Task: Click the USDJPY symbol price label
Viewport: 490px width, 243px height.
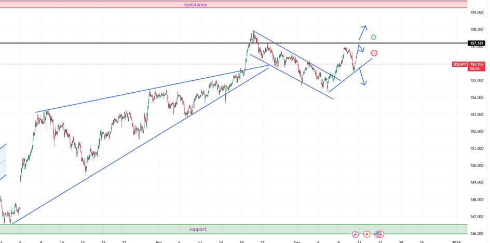Action: [459, 64]
